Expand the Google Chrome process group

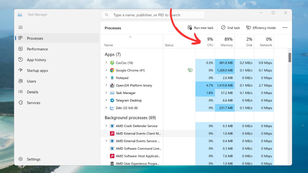coord(106,70)
